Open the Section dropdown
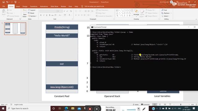Screen dimensions: 198x111 [32, 16]
